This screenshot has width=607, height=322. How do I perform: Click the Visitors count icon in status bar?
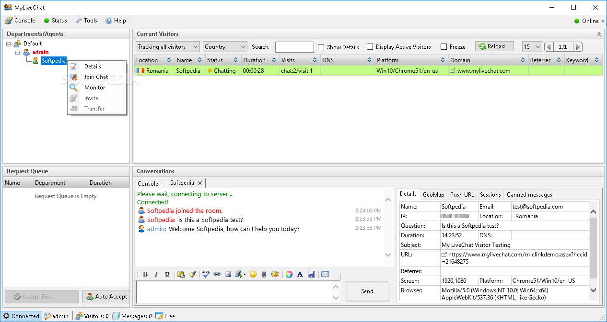pyautogui.click(x=79, y=316)
